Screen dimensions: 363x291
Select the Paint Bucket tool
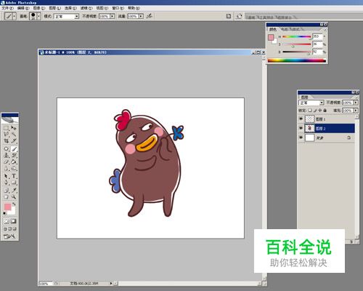[14, 162]
